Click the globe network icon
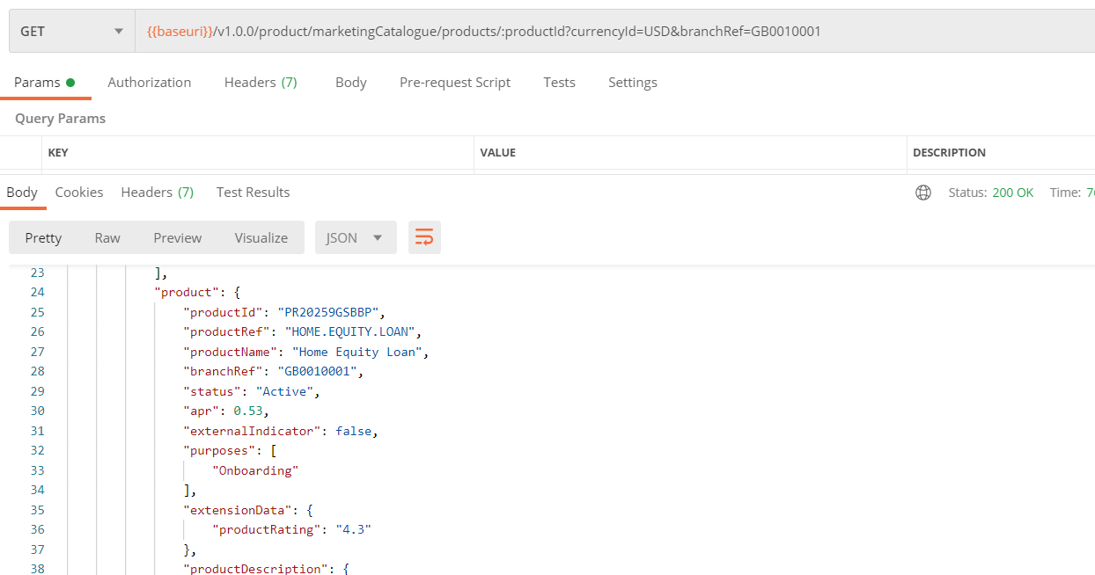Viewport: 1095px width, 575px height. point(923,193)
